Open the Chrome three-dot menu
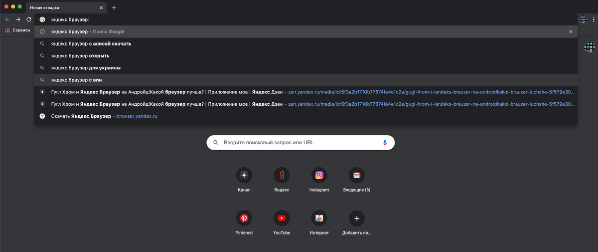 coord(593,19)
